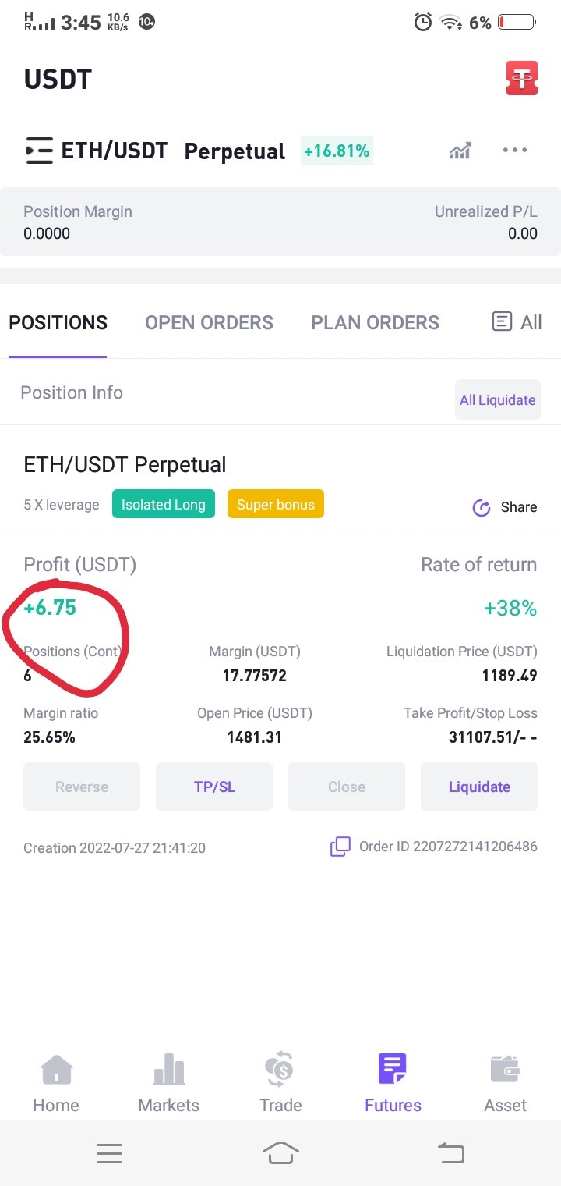
Task: Select the POSITIONS tab
Action: 58,322
